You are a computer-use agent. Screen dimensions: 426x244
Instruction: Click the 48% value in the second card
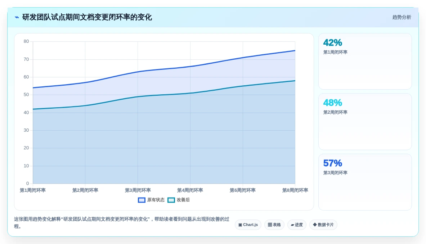[332, 103]
